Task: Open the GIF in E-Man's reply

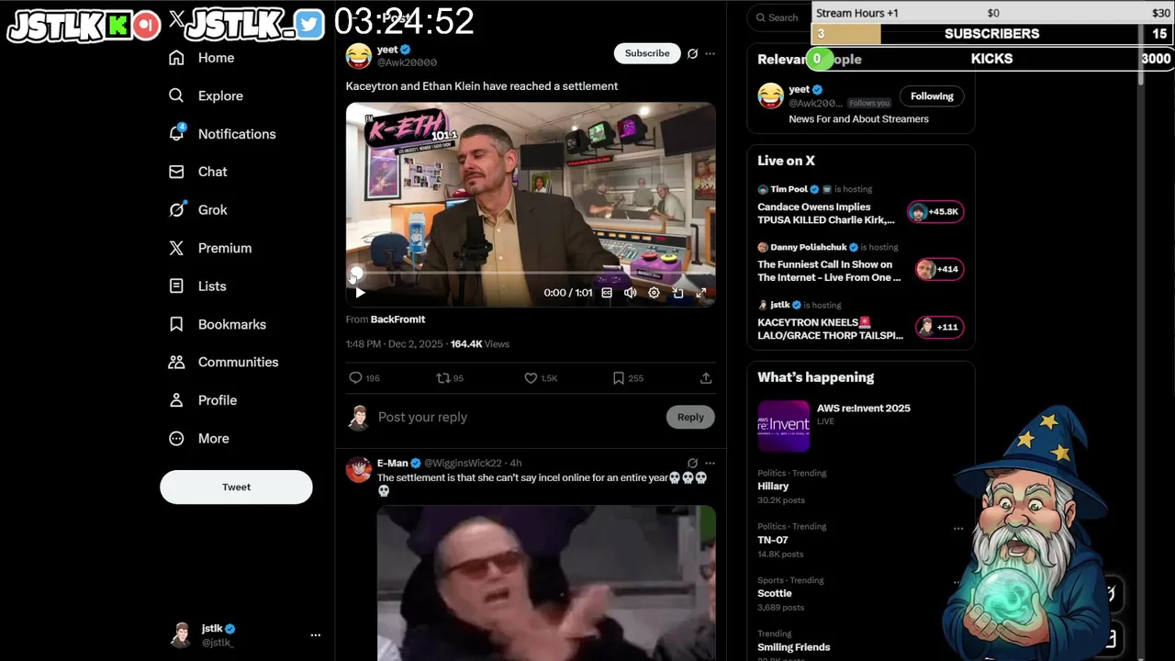Action: [546, 583]
